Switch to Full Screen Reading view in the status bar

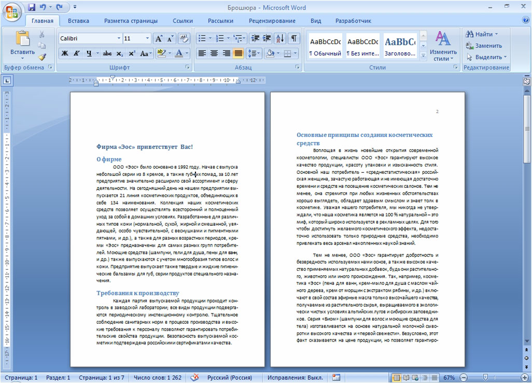[406, 378]
